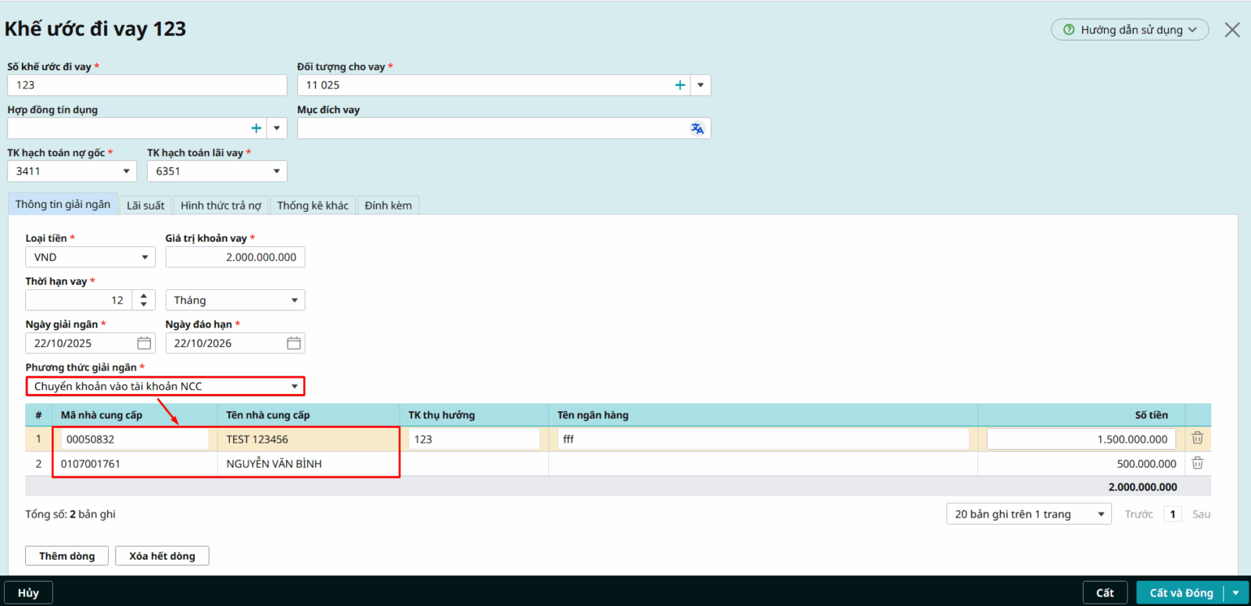Switch to the Lãi suất tab
The height and width of the screenshot is (606, 1251).
[x=145, y=206]
